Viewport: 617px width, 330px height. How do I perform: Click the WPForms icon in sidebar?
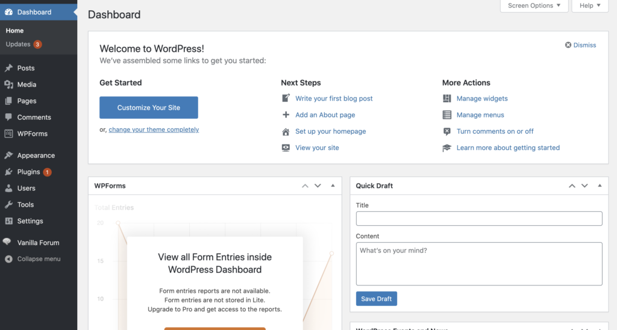tap(8, 134)
